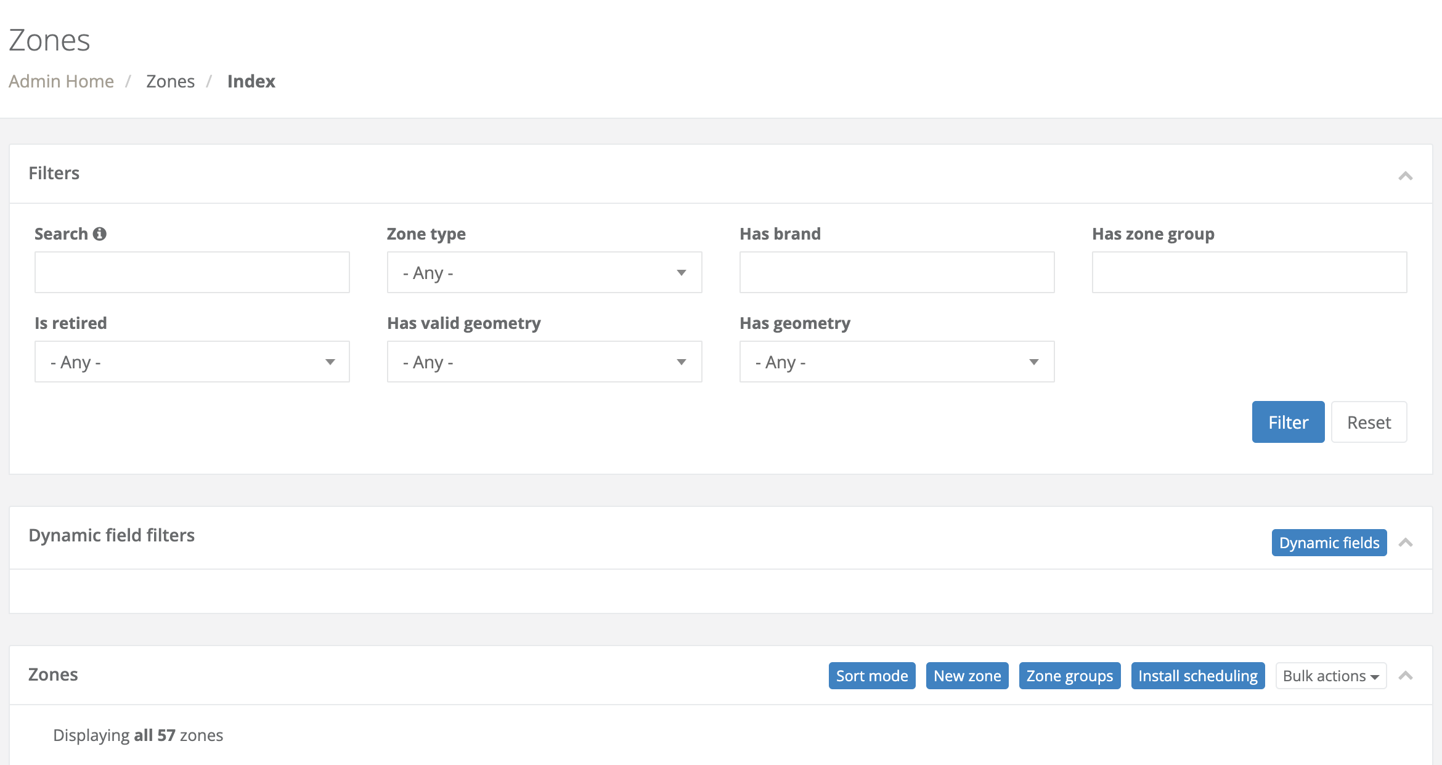Open the Is retired dropdown
1442x765 pixels.
[192, 362]
